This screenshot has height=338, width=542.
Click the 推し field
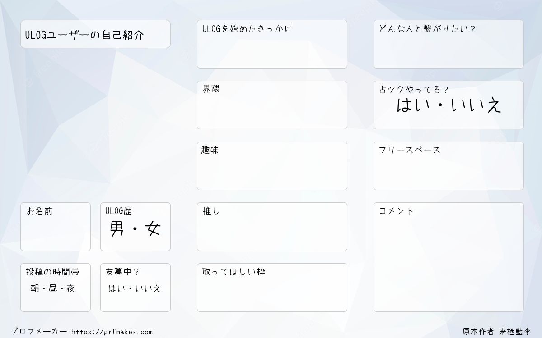point(272,227)
